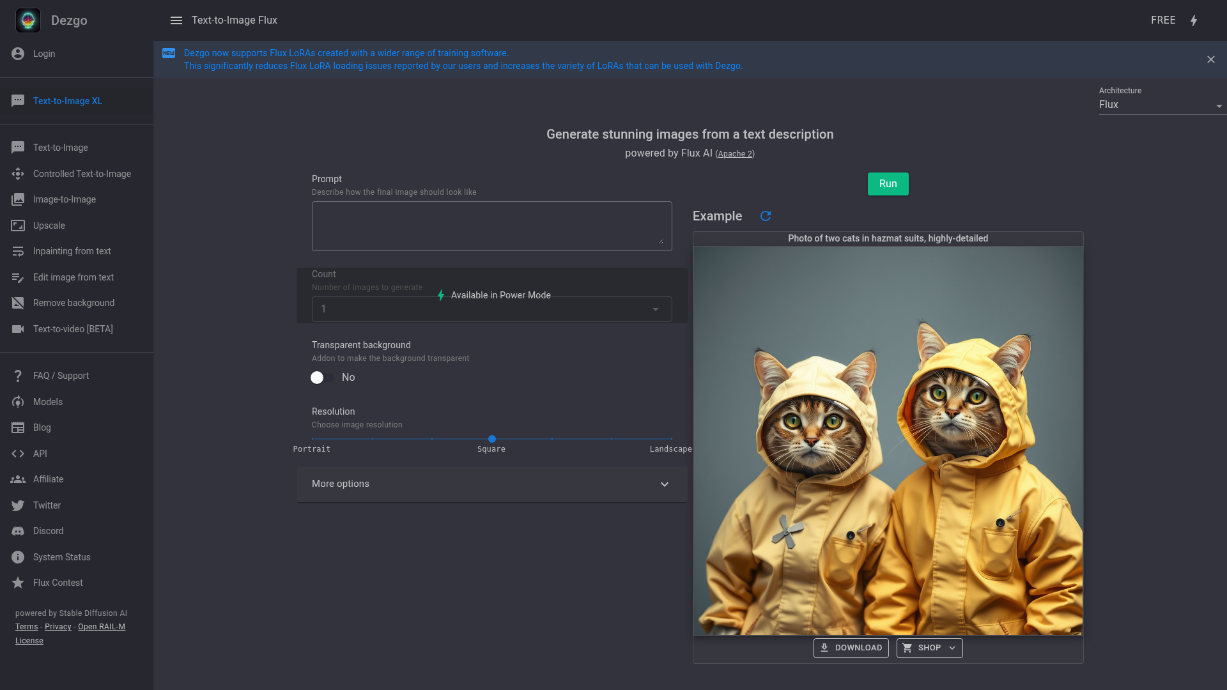
Task: Open the Terms link
Action: pyautogui.click(x=27, y=627)
